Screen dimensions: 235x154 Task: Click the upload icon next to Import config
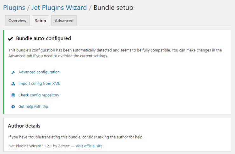coord(13,84)
